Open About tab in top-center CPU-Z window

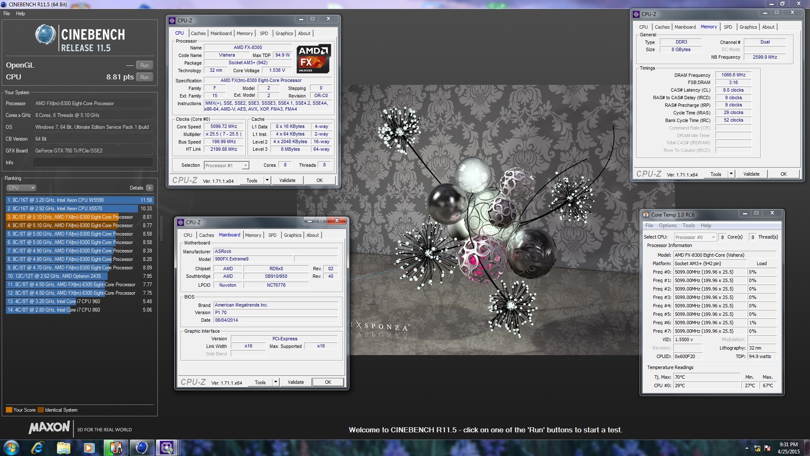click(x=304, y=33)
